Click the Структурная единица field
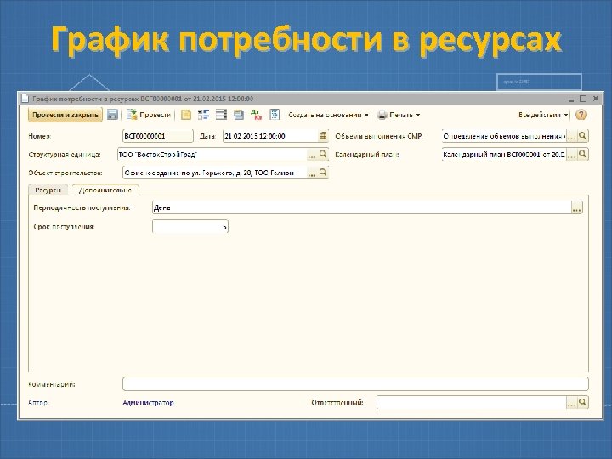The image size is (612, 459). coord(212,155)
